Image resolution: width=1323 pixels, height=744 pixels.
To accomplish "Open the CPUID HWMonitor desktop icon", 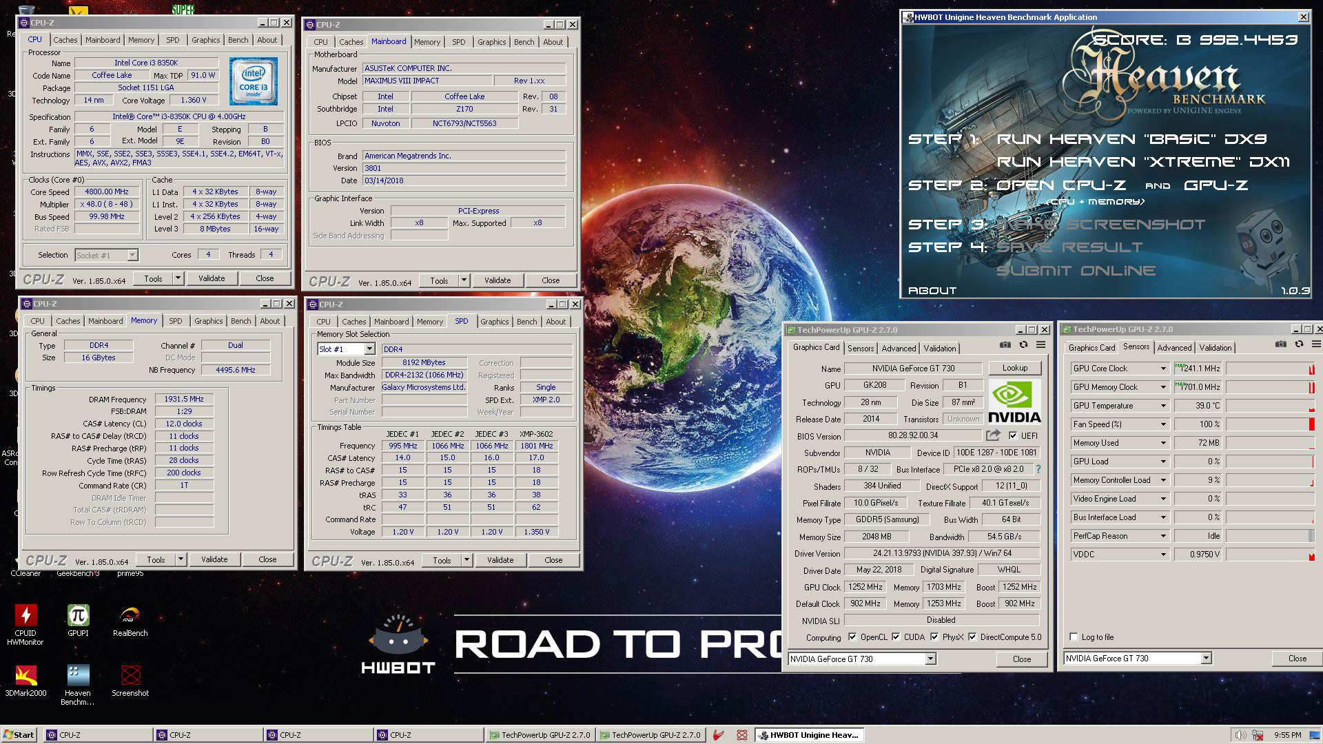I will point(25,625).
